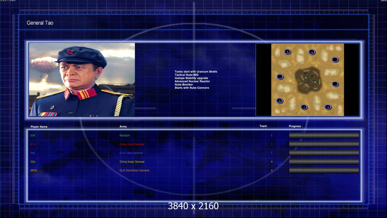This screenshot has width=387, height=218.
Task: Pick the unnumbered start marker directly above marker 3
Action: click(x=335, y=84)
